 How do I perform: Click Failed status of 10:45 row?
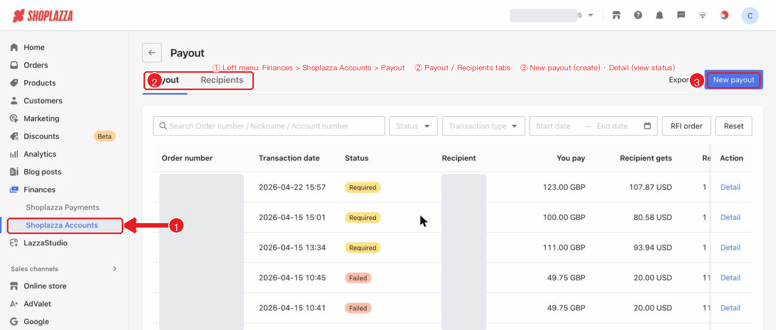358,278
